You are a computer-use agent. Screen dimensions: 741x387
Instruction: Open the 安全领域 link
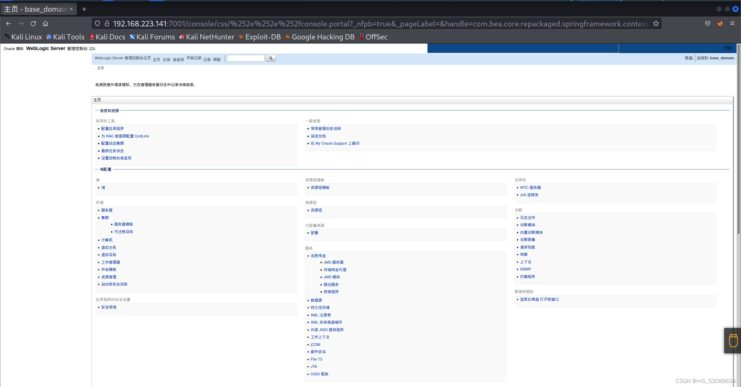(109, 307)
